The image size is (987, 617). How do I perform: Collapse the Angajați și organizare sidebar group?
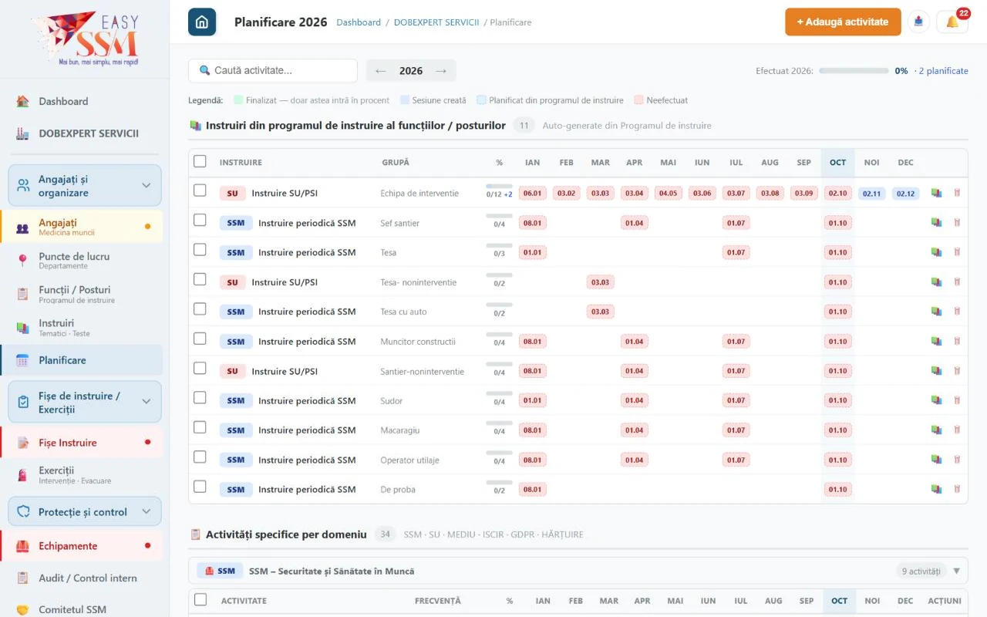tap(85, 186)
